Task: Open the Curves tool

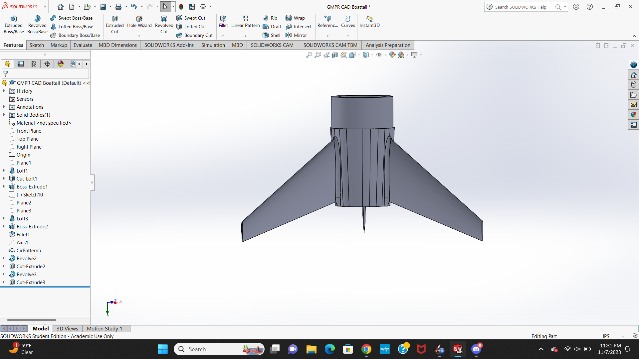Action: tap(348, 22)
